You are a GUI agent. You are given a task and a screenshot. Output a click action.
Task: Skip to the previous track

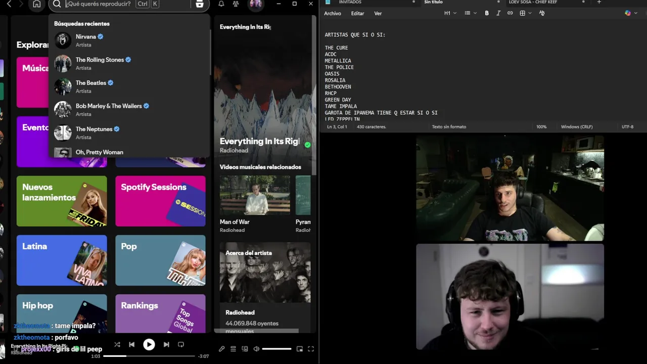[131, 344]
